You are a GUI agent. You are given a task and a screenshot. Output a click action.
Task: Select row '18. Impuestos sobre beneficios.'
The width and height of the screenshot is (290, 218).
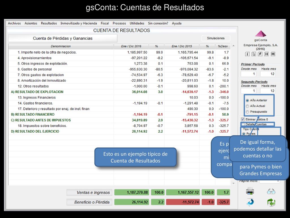pos(119,126)
